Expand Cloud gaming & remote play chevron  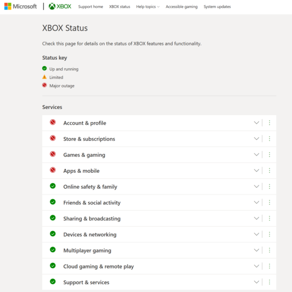pyautogui.click(x=256, y=266)
